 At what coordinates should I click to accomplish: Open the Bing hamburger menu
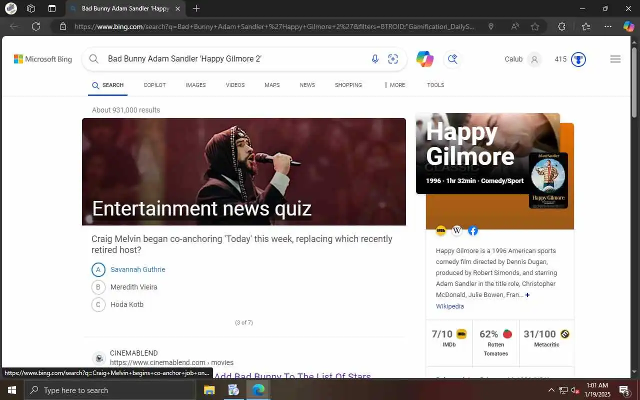click(615, 59)
